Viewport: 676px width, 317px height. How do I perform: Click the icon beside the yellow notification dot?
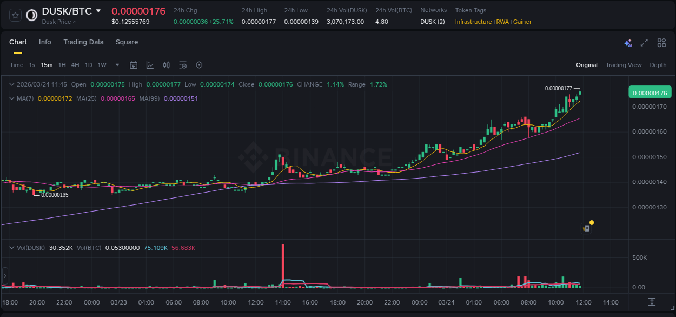point(586,228)
